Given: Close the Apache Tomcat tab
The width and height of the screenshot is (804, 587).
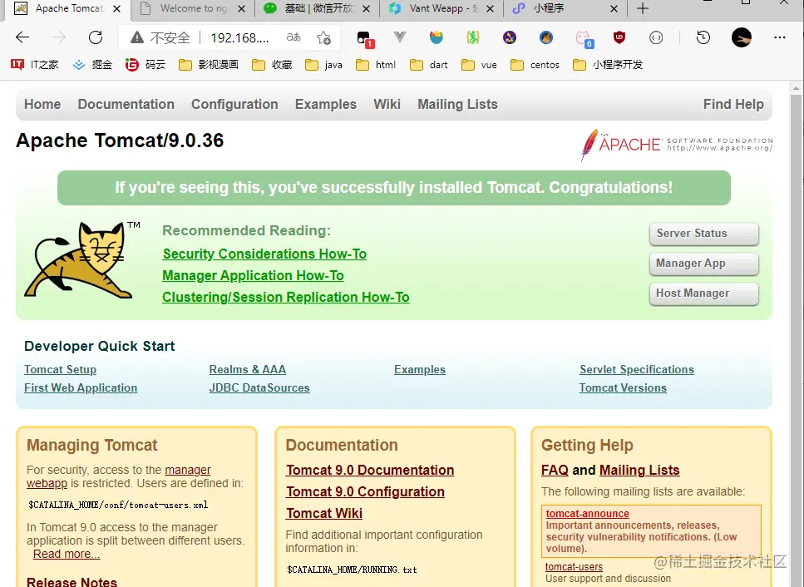Looking at the screenshot, I should [x=117, y=8].
